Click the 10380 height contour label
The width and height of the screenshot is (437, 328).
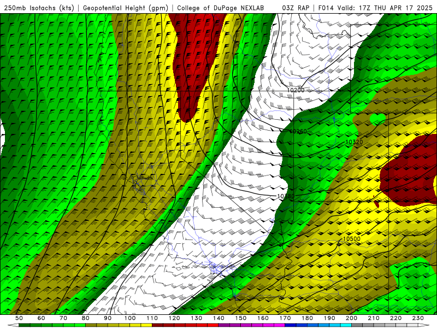point(286,196)
